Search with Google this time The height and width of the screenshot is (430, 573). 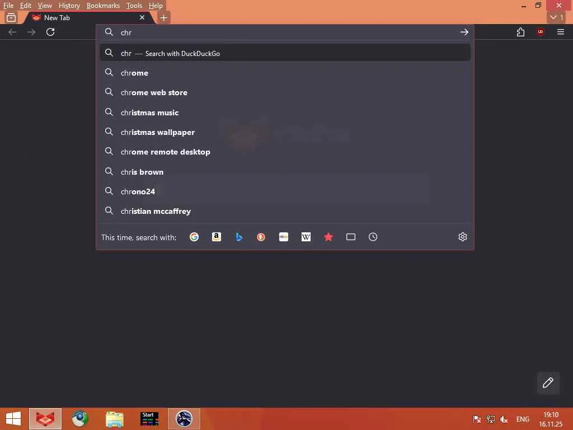194,237
